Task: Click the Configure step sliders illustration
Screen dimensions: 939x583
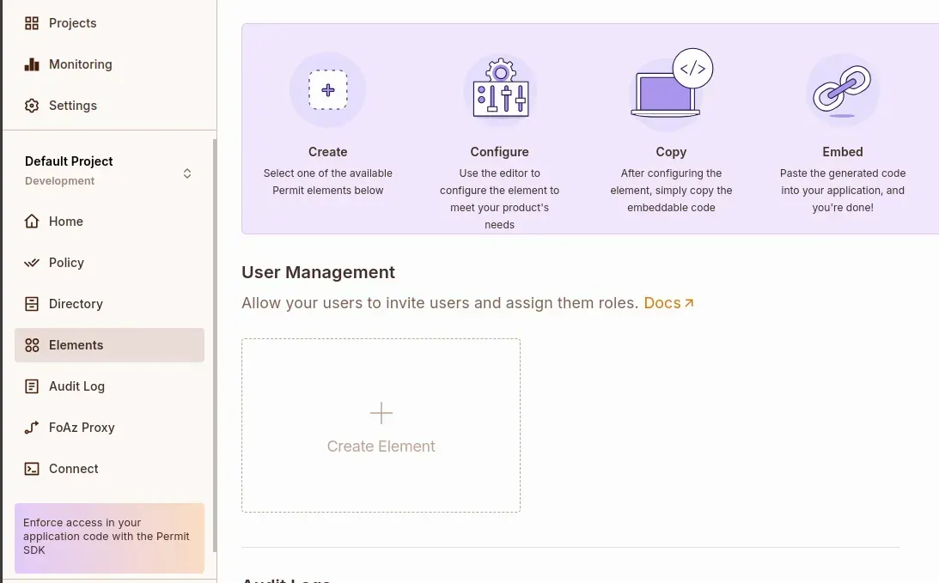Action: tap(500, 90)
